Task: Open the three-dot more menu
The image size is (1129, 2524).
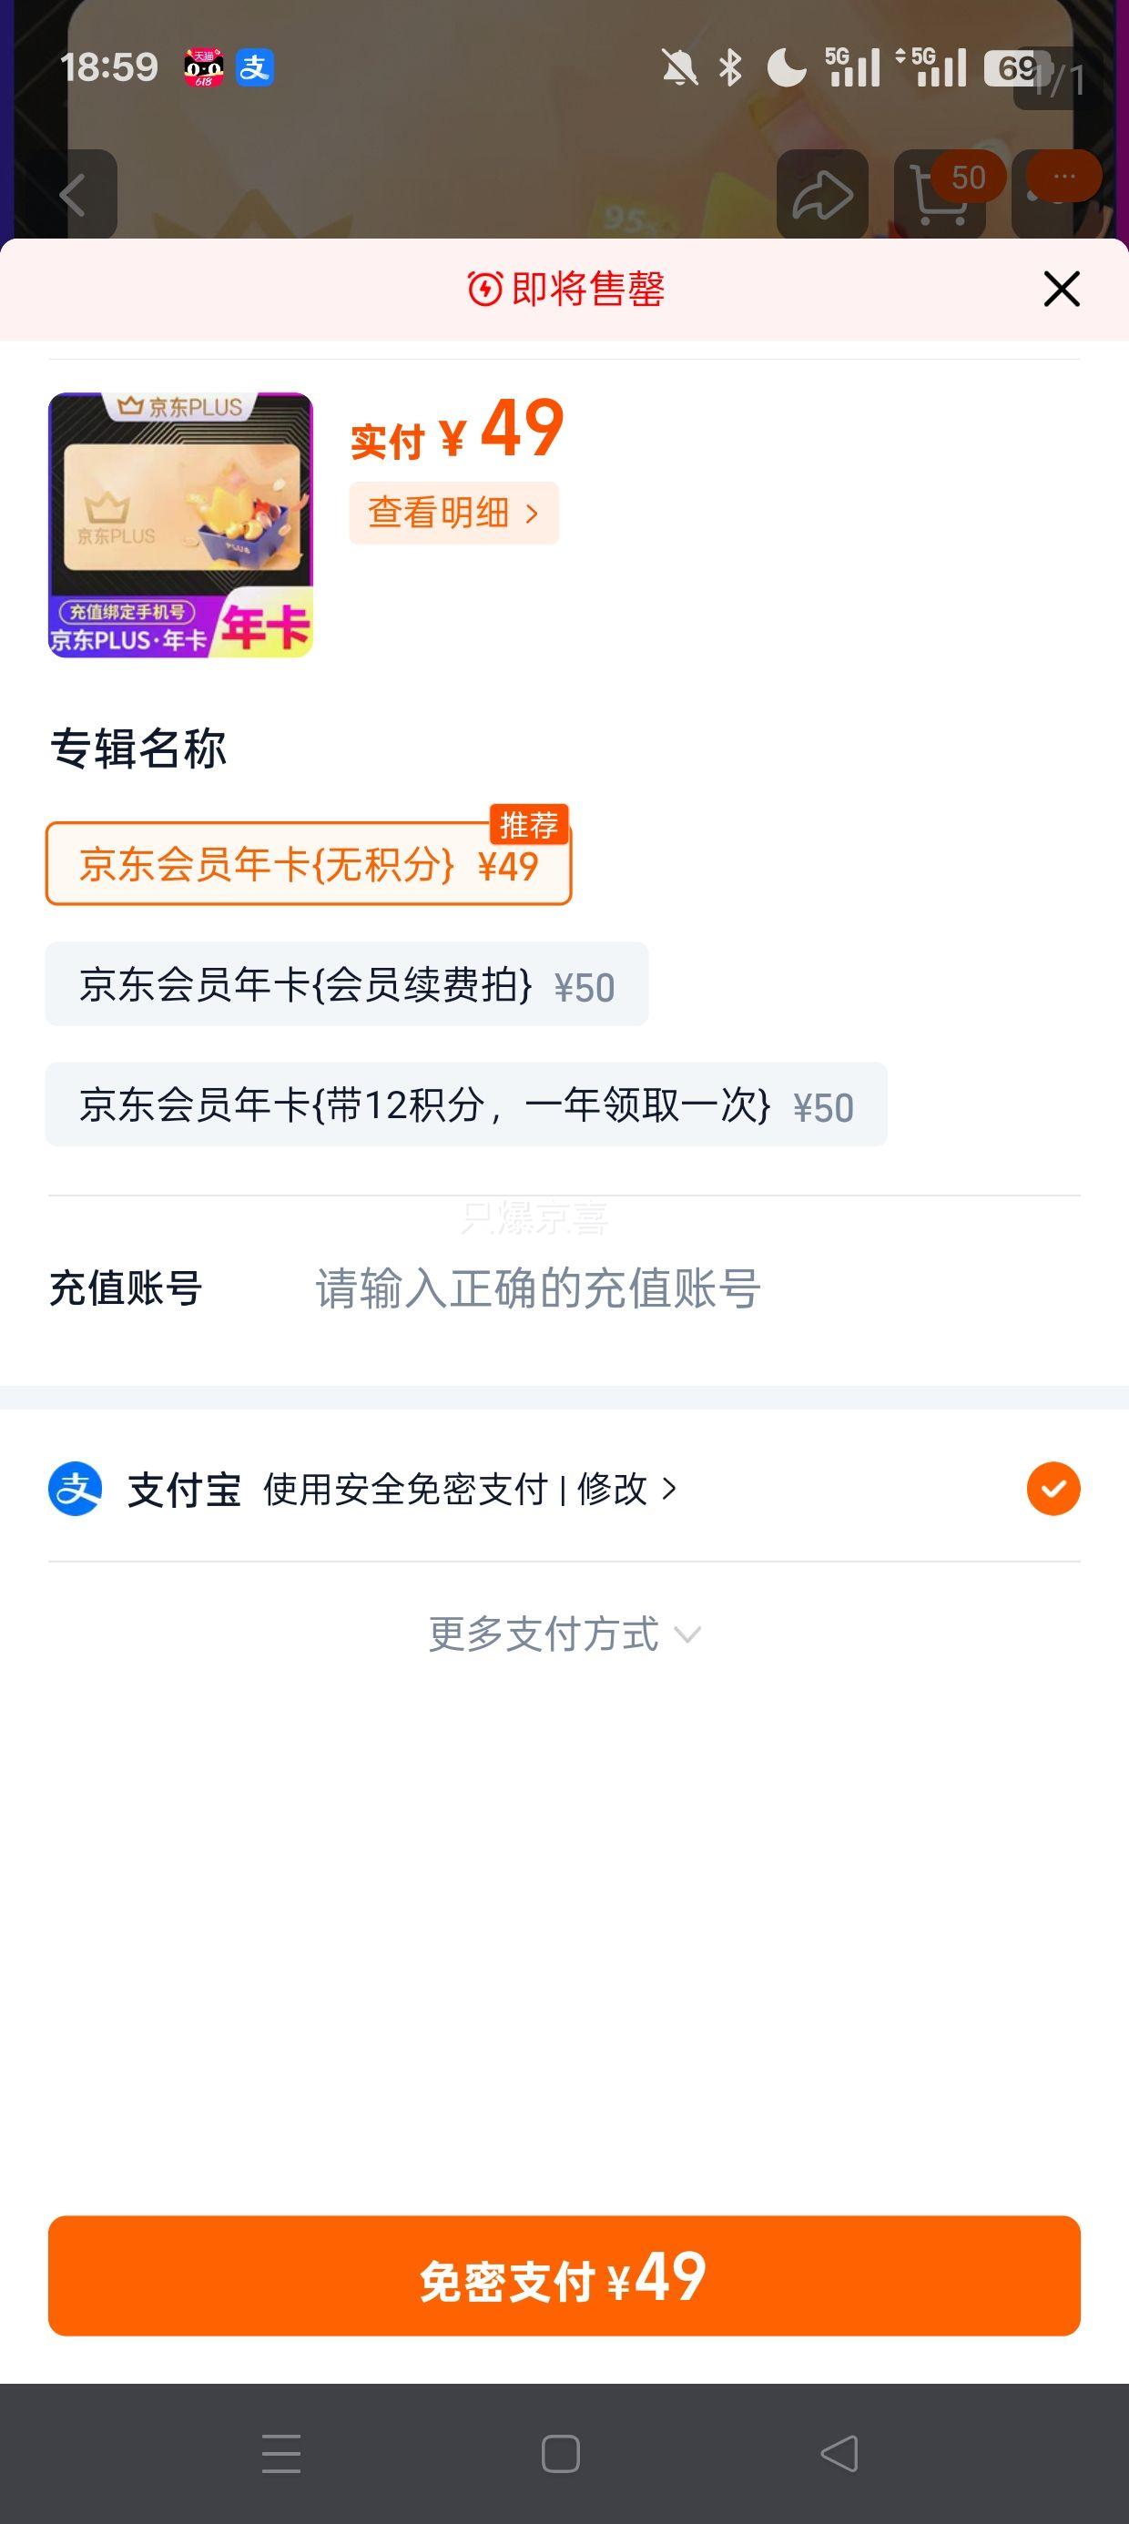Action: (1063, 178)
